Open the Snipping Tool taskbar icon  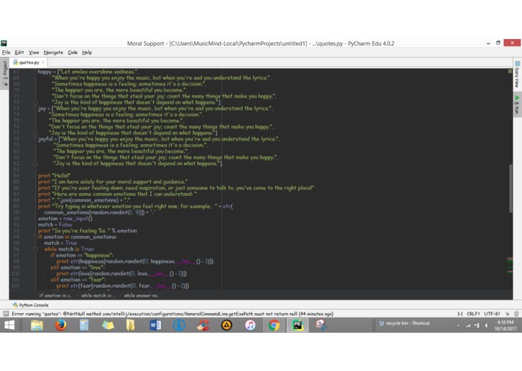tap(321, 325)
